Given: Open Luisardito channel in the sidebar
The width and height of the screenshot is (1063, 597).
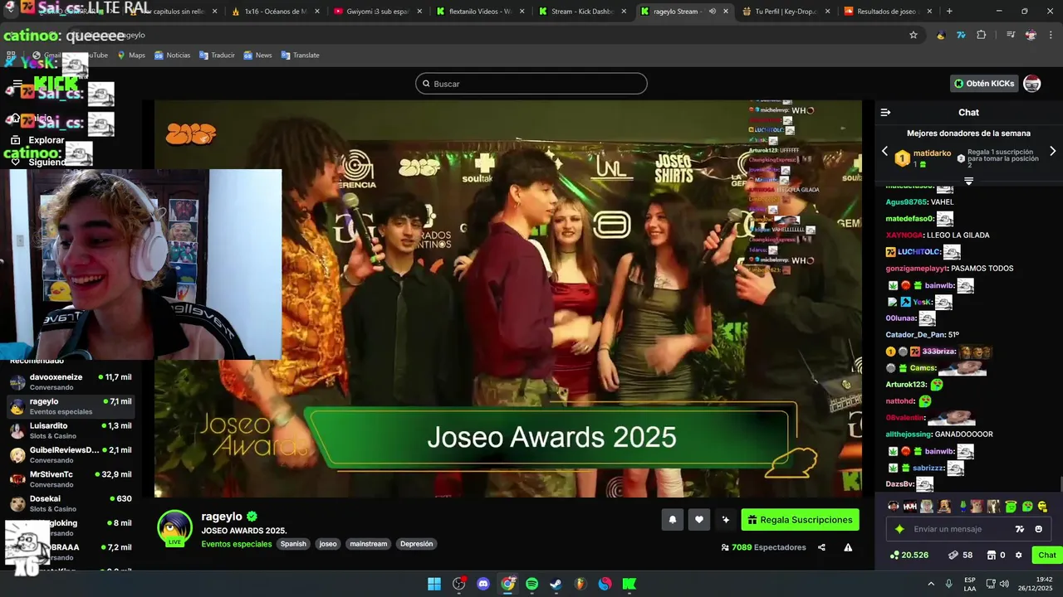Looking at the screenshot, I should coord(70,430).
